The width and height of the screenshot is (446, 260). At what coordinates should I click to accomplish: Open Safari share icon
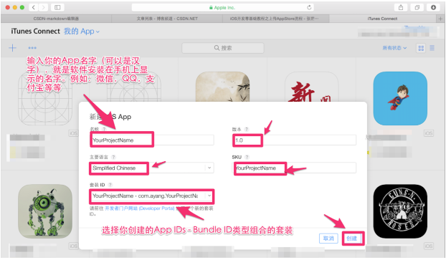tap(401, 8)
